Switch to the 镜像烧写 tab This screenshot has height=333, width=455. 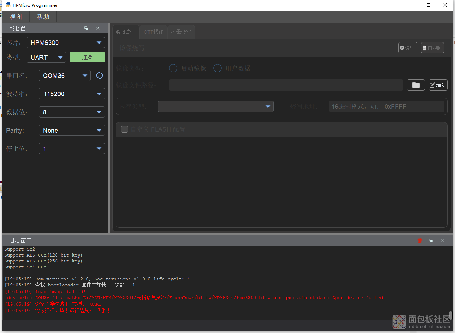coord(126,32)
